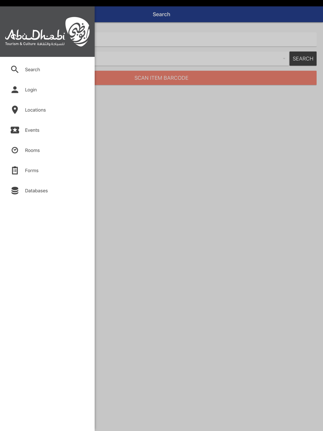Click the star ticket Events icon

coord(15,130)
